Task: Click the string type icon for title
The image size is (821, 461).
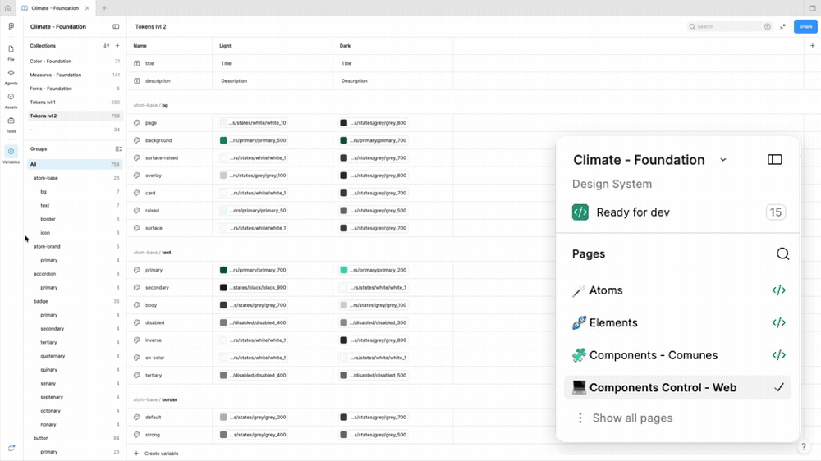Action: point(136,63)
